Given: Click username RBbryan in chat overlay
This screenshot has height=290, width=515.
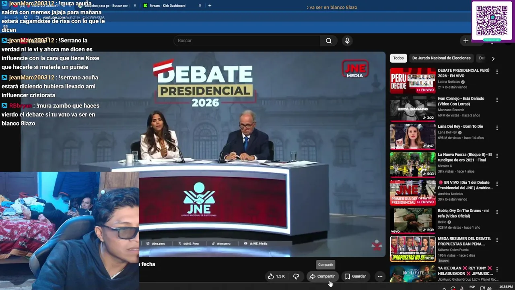Looking at the screenshot, I should pyautogui.click(x=21, y=106).
